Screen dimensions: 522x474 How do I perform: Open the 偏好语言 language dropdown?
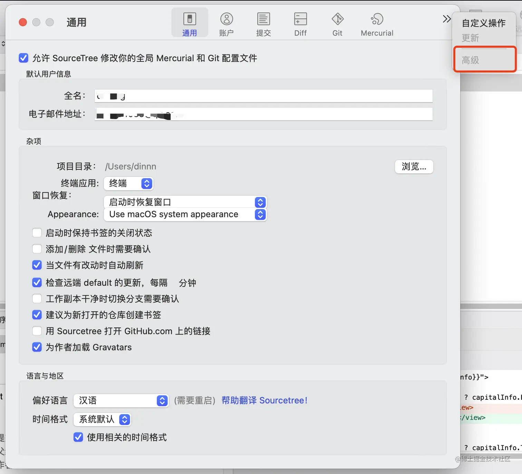coord(121,400)
